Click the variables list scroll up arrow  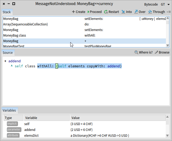(x=167, y=117)
